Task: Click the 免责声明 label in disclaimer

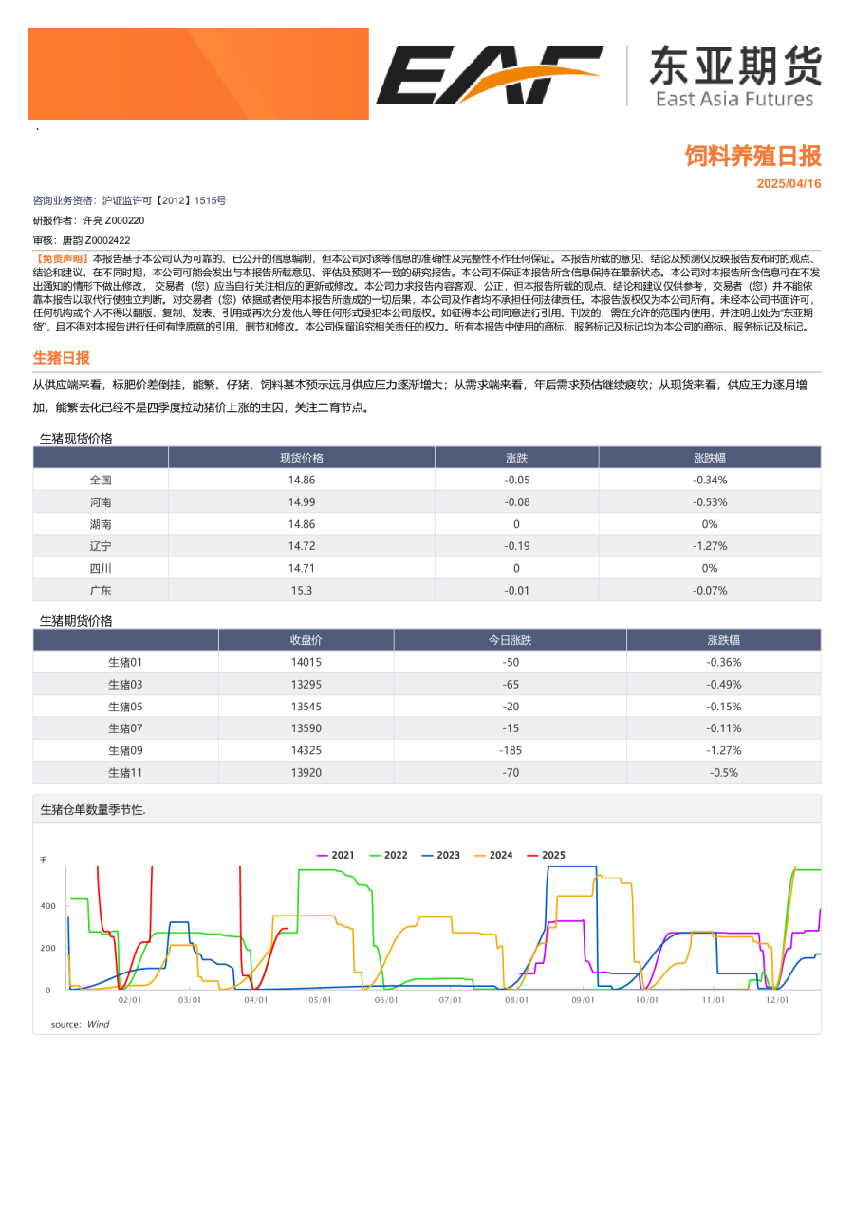Action: (x=63, y=258)
